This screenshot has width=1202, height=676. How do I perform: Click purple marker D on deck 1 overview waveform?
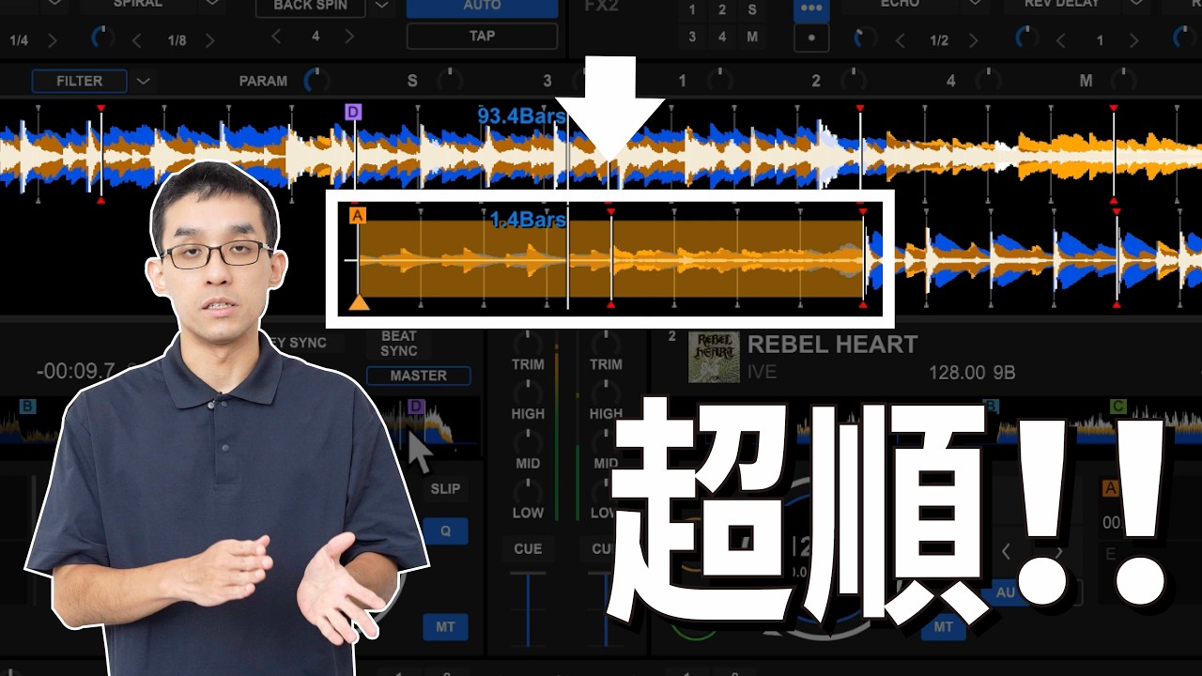point(417,407)
